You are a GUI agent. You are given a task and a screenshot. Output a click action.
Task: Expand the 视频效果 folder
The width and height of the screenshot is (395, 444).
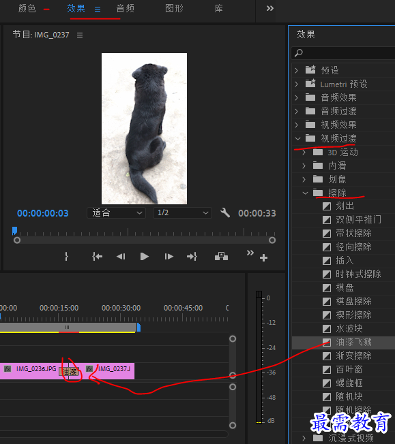pos(297,125)
